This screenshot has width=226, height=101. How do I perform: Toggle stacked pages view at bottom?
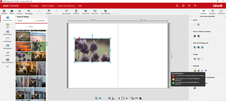pos(140,98)
